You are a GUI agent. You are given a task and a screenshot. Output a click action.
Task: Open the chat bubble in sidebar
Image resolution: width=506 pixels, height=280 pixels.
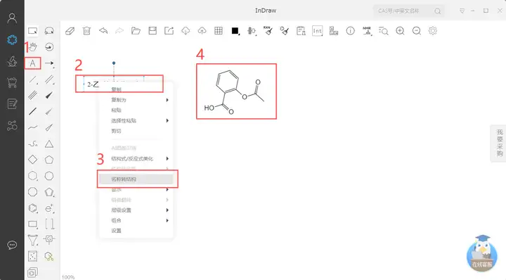(x=12, y=245)
